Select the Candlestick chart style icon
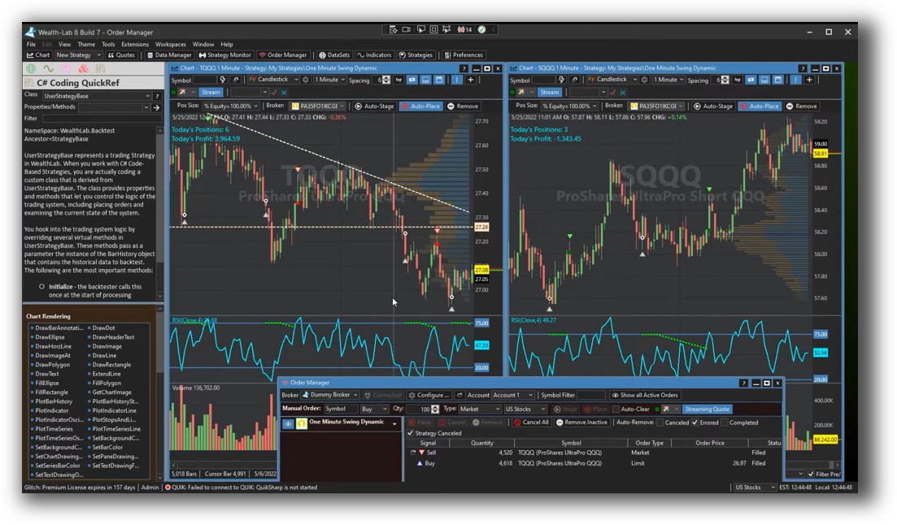This screenshot has height=525, width=897. 253,80
